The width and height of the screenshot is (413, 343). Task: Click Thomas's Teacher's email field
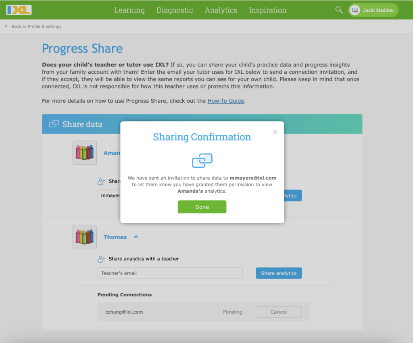(x=170, y=273)
